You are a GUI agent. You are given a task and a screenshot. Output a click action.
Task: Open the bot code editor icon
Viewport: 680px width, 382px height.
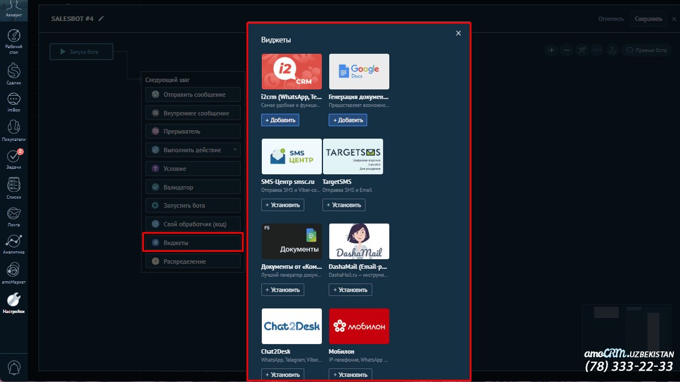coord(597,50)
